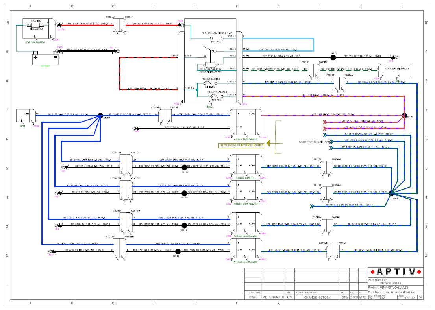Image resolution: width=435 pixels, height=310 pixels.
Task: Click the Ambient Light IP_FL label
Action: [246, 178]
